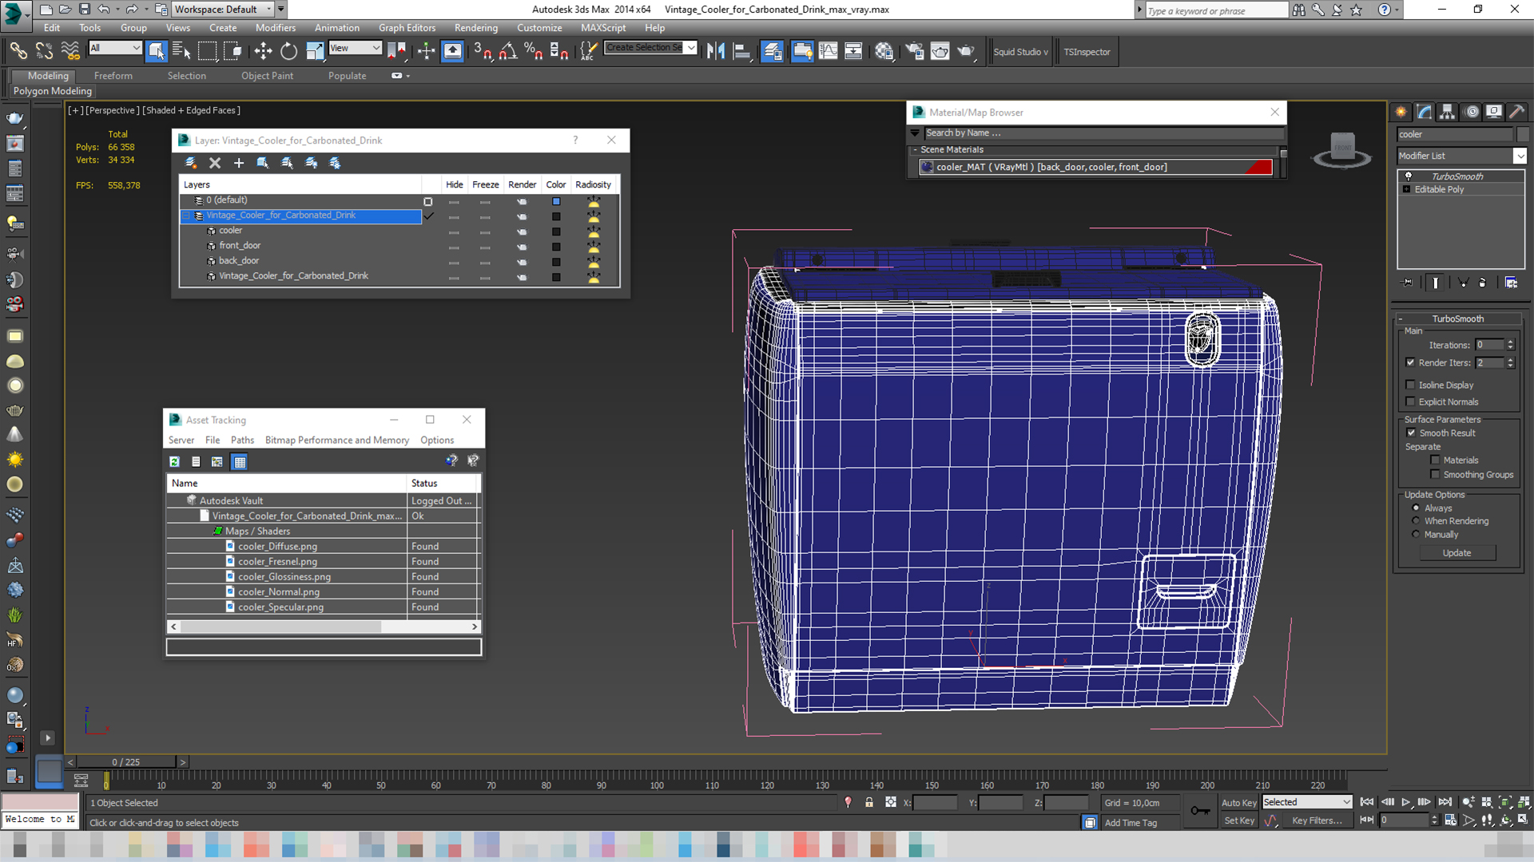Click Refresh icon in Asset Tracking
Image resolution: width=1534 pixels, height=862 pixels.
(174, 461)
